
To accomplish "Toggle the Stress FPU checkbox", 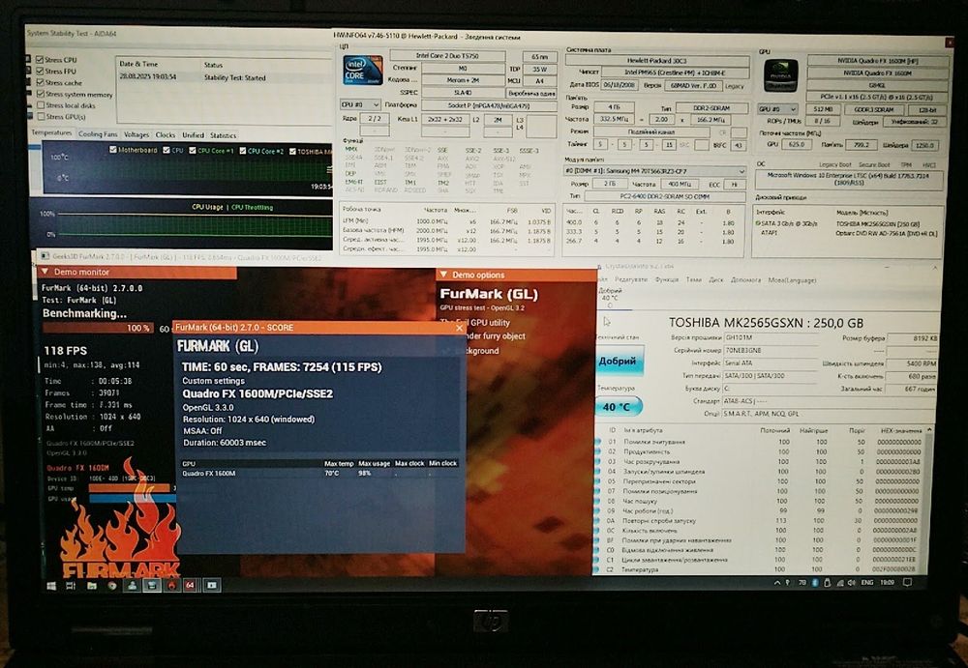I will point(40,71).
